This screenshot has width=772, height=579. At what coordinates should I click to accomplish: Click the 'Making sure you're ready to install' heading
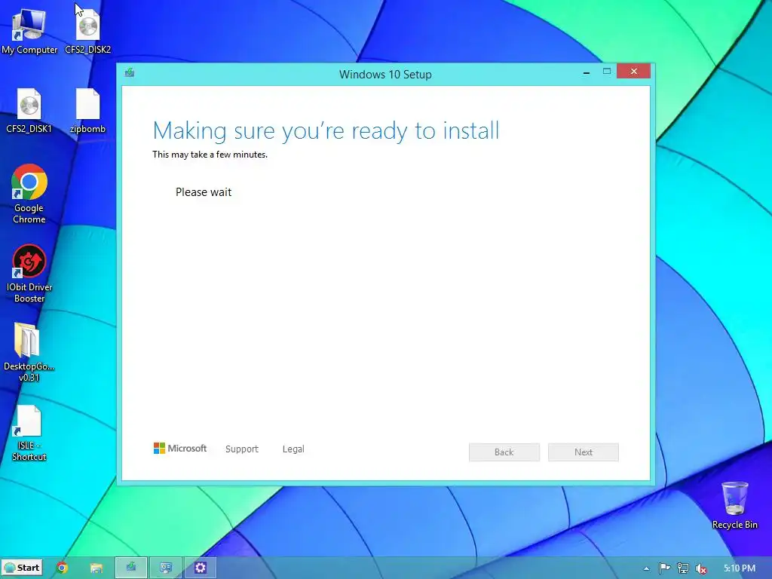(x=326, y=131)
